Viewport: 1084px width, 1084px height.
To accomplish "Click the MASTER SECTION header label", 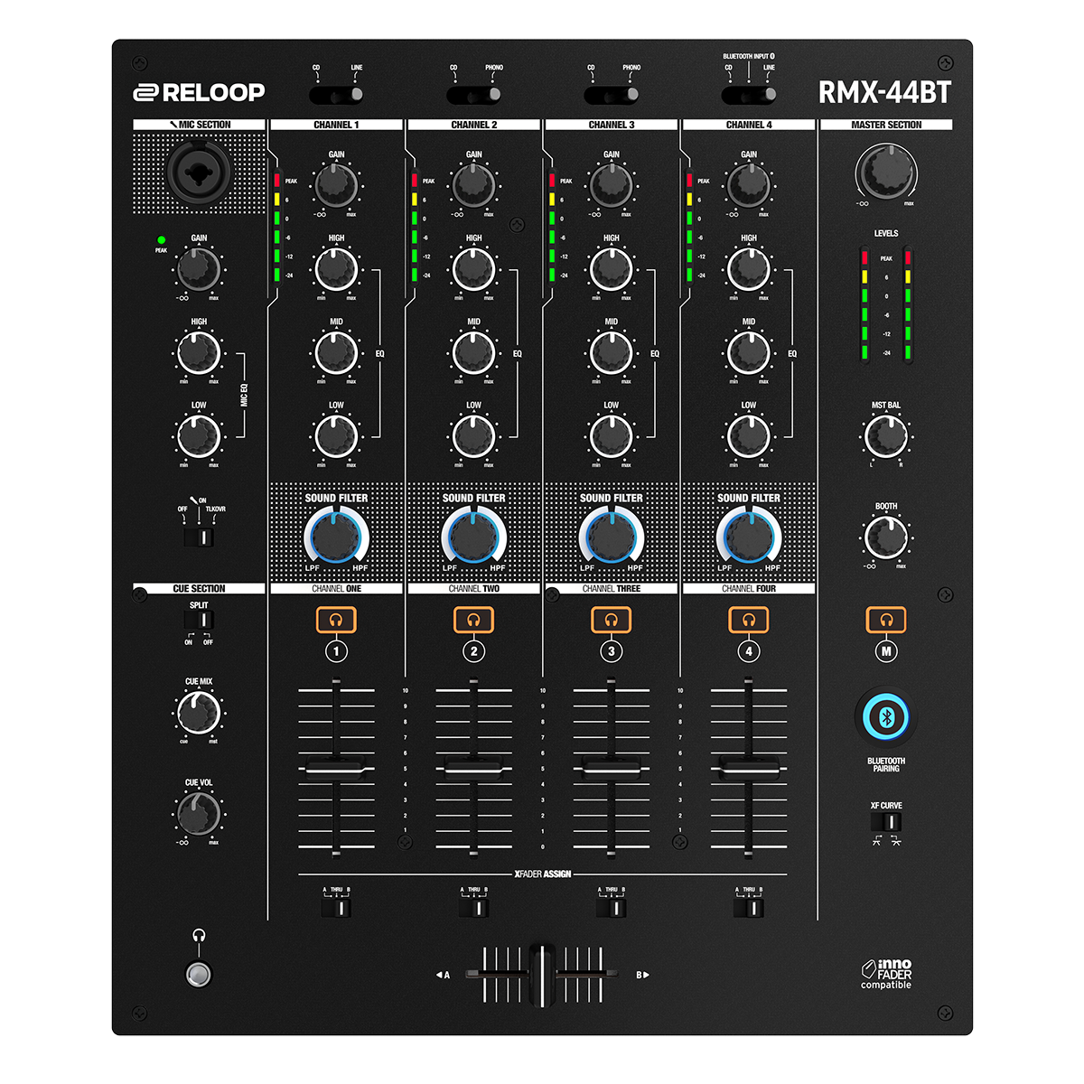I will (x=886, y=125).
